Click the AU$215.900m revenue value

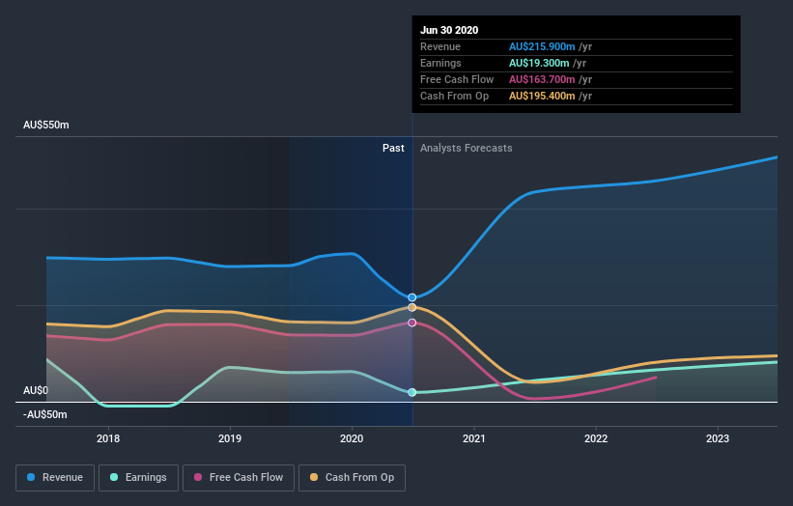click(542, 46)
